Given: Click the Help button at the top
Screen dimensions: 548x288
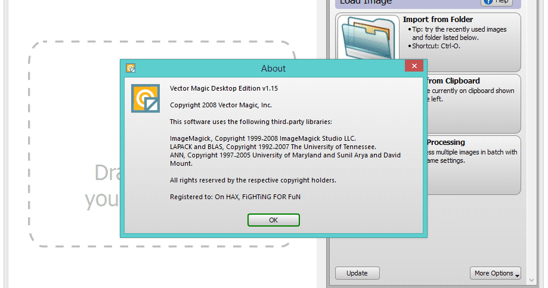Looking at the screenshot, I should pyautogui.click(x=497, y=2).
